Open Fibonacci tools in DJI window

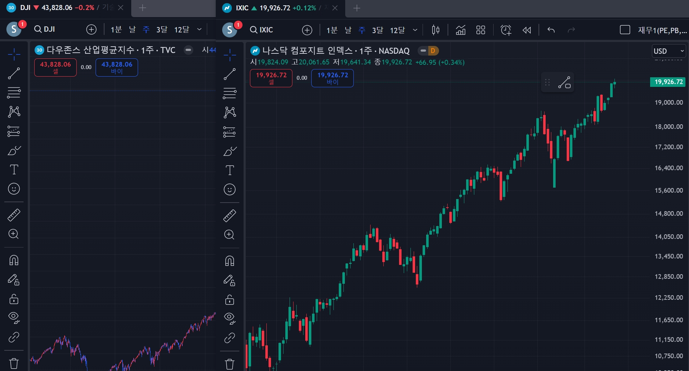[x=14, y=93]
